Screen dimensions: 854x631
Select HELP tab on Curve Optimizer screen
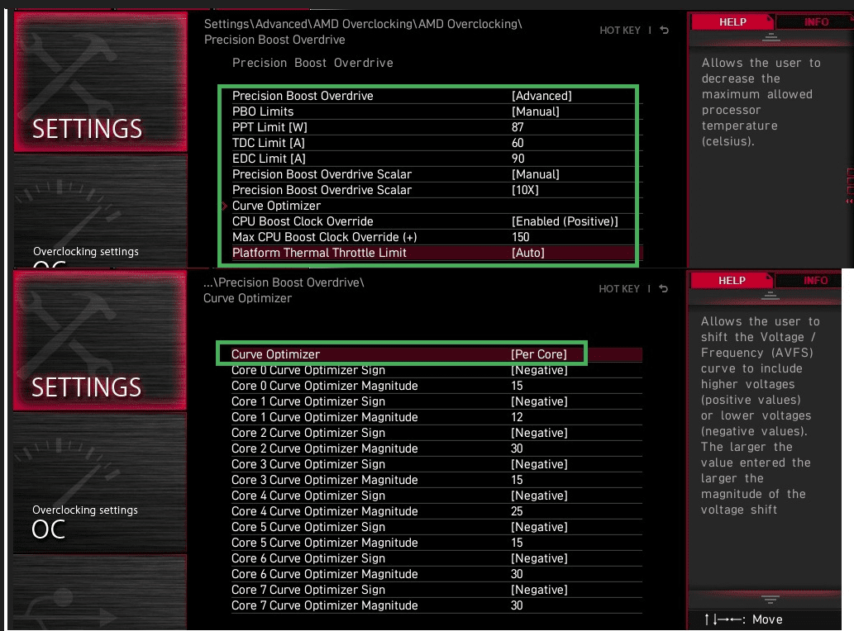pyautogui.click(x=731, y=280)
